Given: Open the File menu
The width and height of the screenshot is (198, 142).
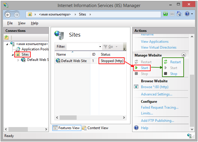Looking at the screenshot, I should pos(10,23).
